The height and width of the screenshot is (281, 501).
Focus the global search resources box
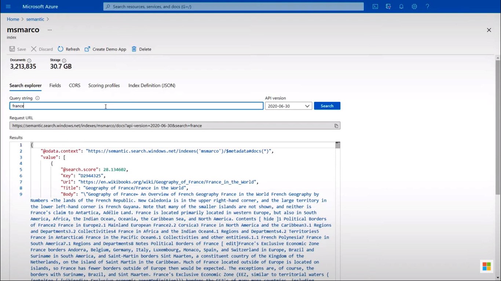[x=234, y=7]
